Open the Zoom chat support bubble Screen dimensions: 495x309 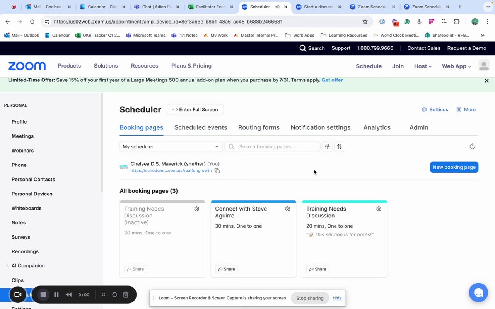(x=478, y=292)
